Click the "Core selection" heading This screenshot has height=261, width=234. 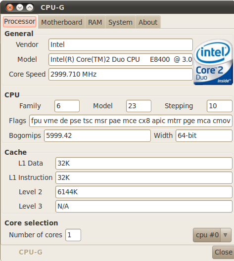click(x=31, y=223)
